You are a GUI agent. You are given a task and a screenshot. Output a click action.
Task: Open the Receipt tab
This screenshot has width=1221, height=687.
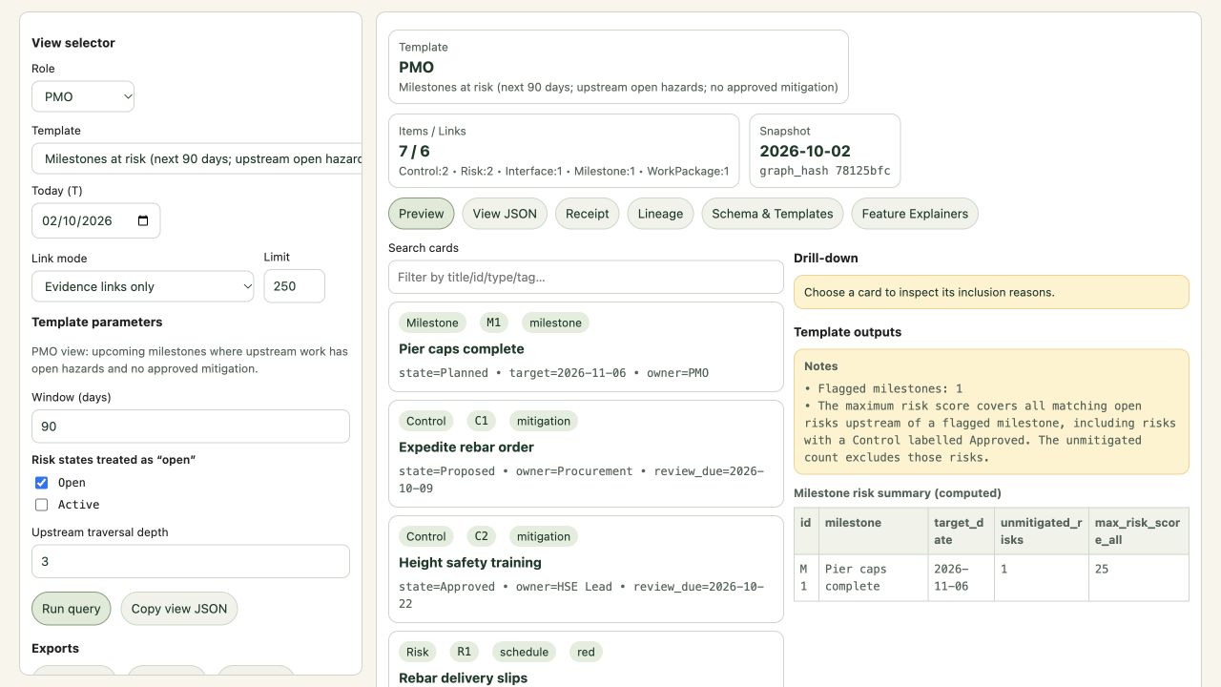tap(588, 214)
